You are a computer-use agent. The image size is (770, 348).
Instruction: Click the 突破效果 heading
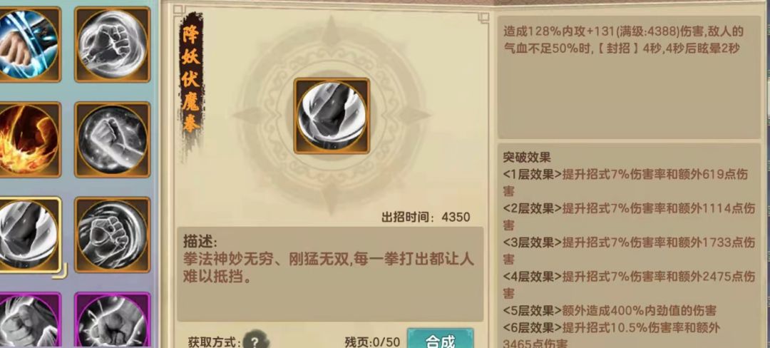click(526, 158)
